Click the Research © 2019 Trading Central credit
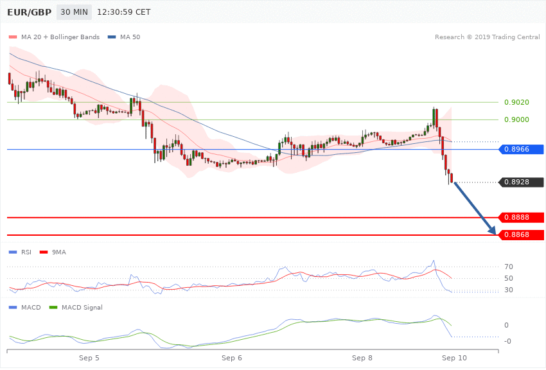This screenshot has width=546, height=370. 487,37
